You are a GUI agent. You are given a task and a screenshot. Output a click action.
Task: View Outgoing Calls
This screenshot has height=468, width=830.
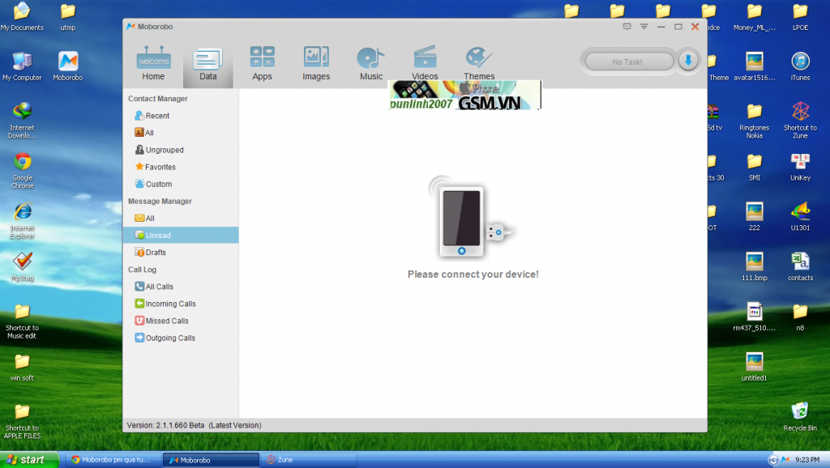click(x=165, y=338)
